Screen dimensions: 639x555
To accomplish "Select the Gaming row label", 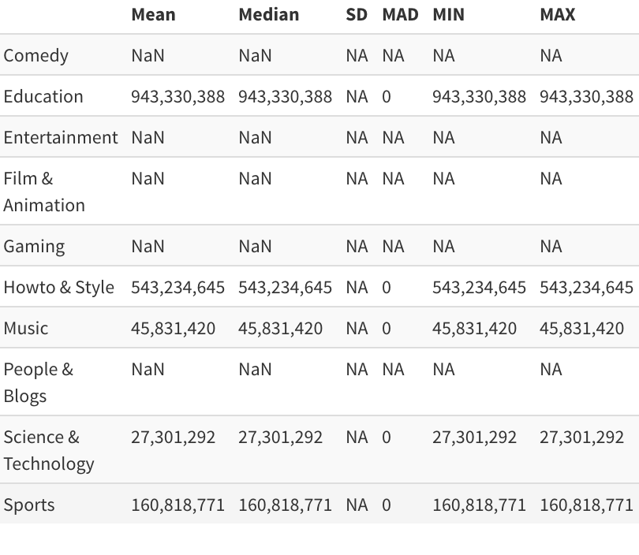I will point(34,247).
